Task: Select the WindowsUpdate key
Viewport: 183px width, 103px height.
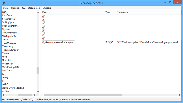Action: (x=11, y=67)
